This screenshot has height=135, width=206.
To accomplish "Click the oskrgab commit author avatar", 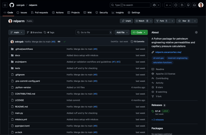I will point(12,42).
